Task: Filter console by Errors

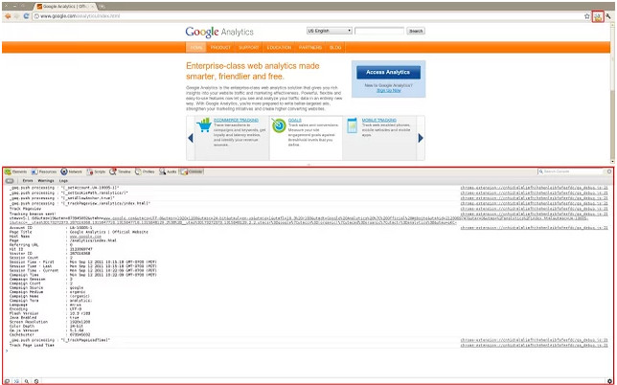Action: (28, 181)
